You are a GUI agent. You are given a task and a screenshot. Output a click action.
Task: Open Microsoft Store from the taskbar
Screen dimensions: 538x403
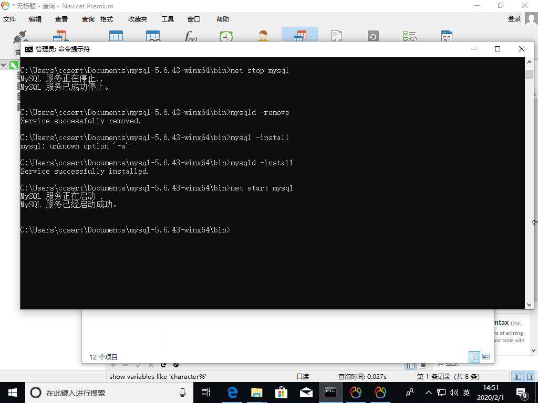pyautogui.click(x=281, y=393)
